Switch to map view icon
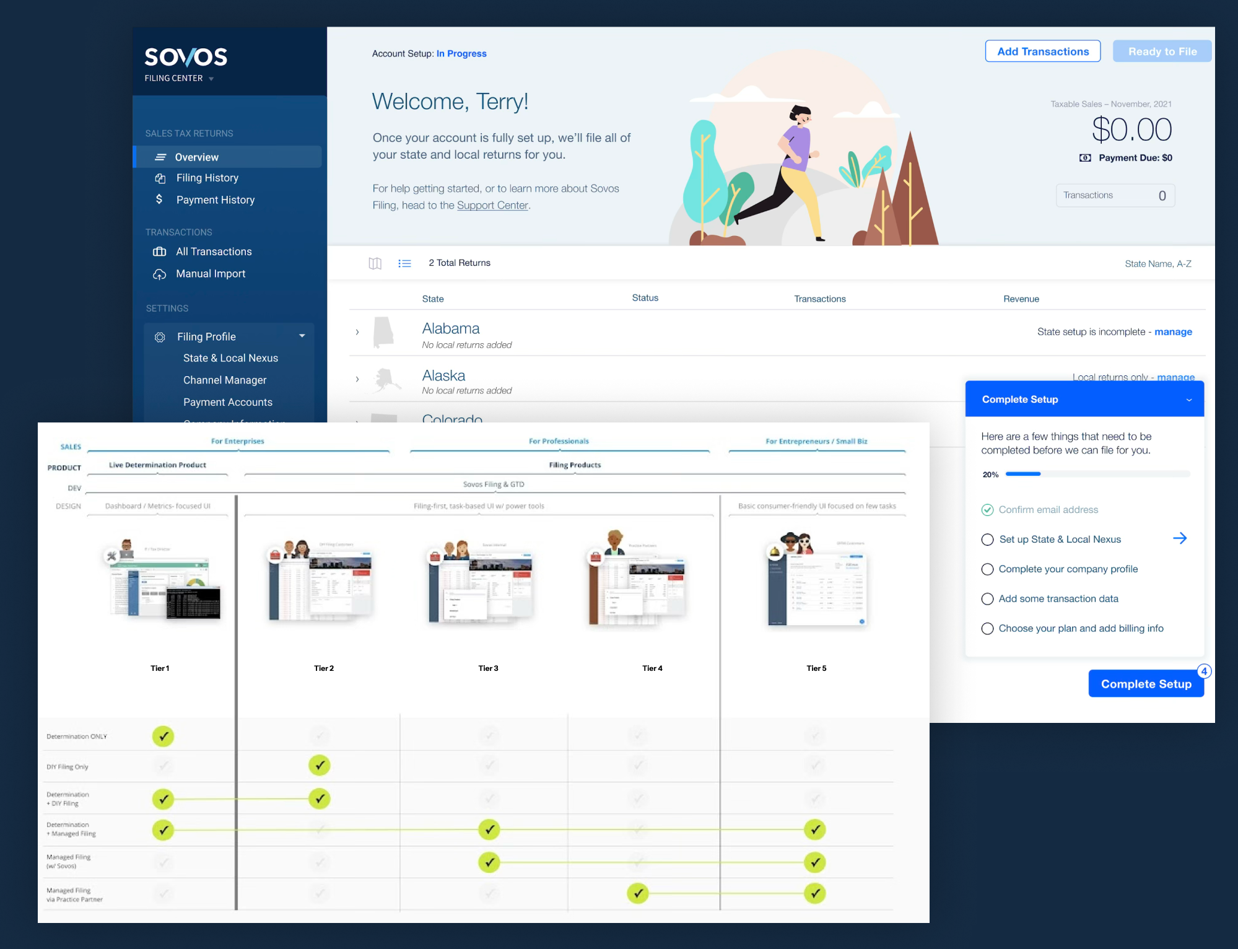This screenshot has height=949, width=1238. coord(375,263)
